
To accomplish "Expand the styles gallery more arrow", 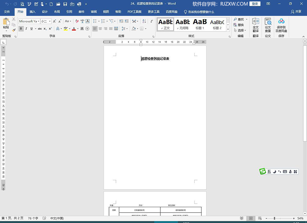I will [x=228, y=30].
